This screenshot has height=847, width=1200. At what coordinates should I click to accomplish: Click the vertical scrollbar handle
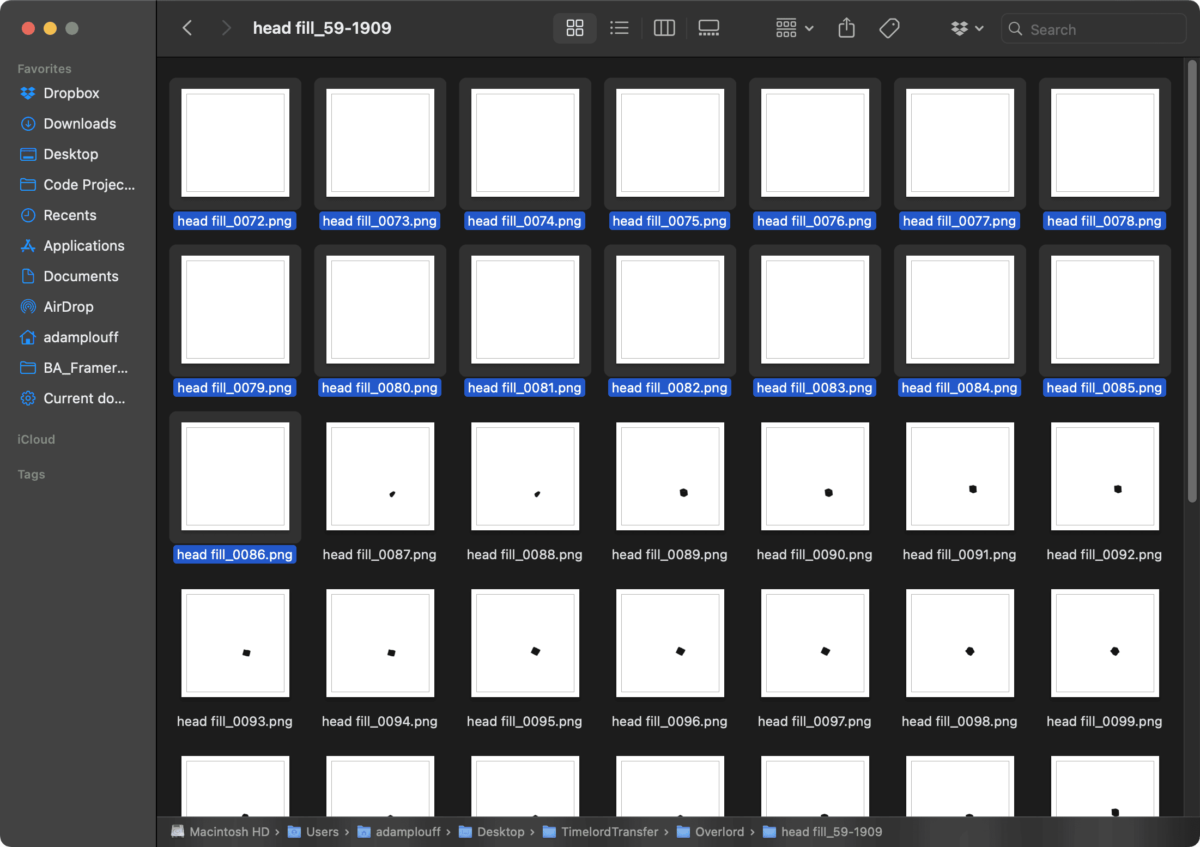pyautogui.click(x=1192, y=281)
